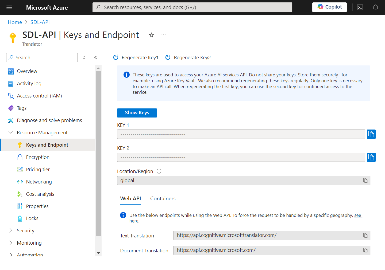Screen dimensions: 385x270
Task: Go to Home breadcrumb link
Action: coord(15,22)
